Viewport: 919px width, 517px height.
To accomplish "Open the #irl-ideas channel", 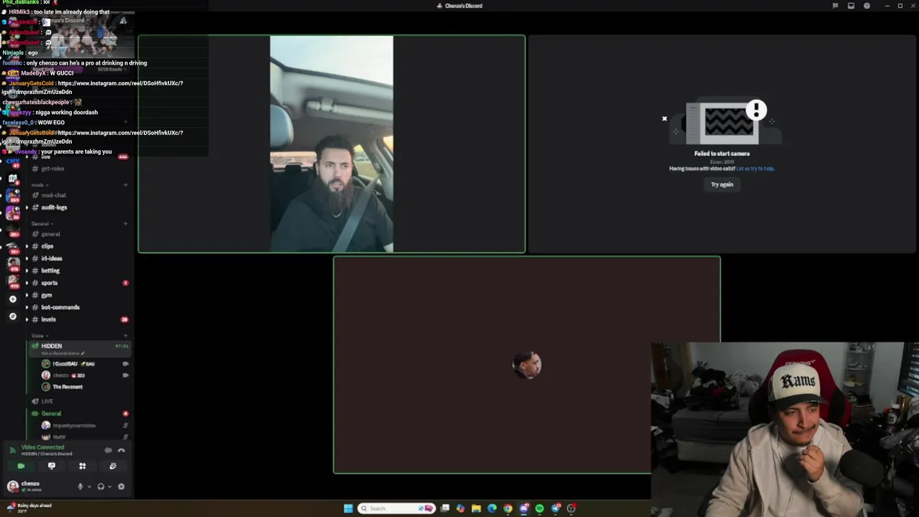I will tap(80, 258).
